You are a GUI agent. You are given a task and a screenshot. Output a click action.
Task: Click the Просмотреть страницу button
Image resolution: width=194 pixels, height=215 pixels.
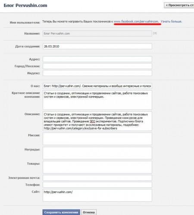click(179, 5)
